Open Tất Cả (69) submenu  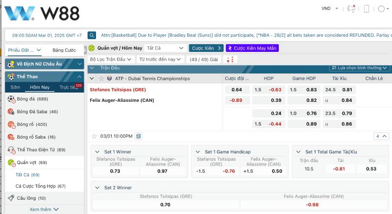27,175
